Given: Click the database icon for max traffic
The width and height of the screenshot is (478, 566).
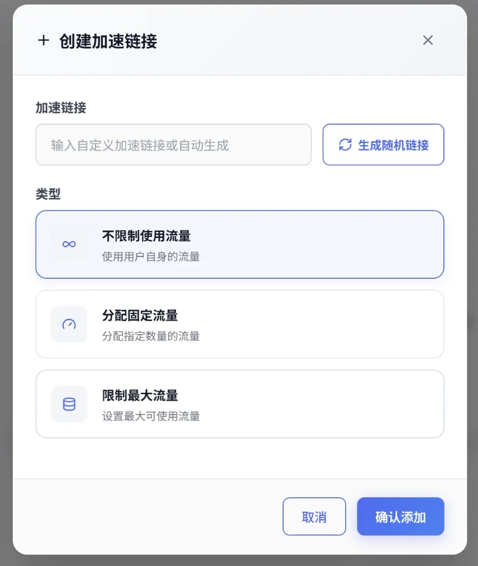Looking at the screenshot, I should (69, 405).
